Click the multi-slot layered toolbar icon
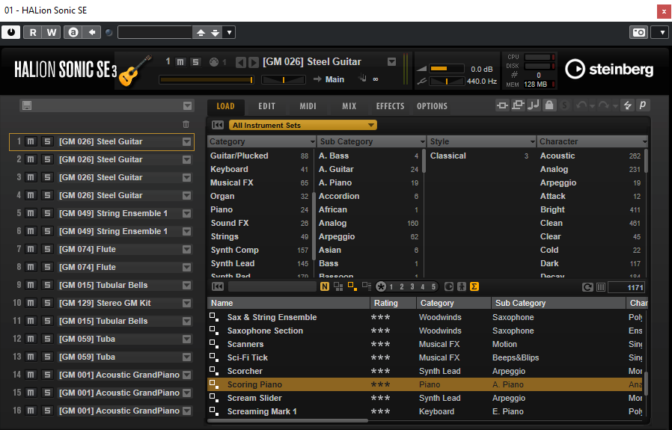Screen dimensions: 672x430 (518, 105)
